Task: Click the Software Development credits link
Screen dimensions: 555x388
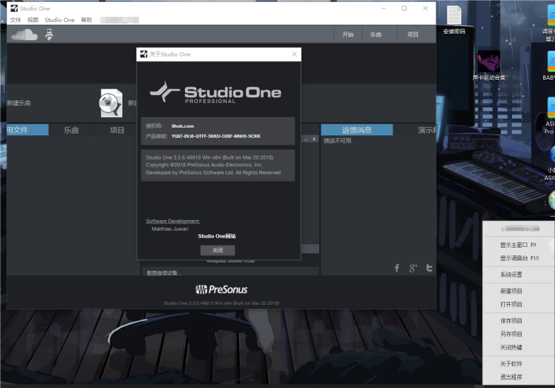Action: click(x=173, y=221)
